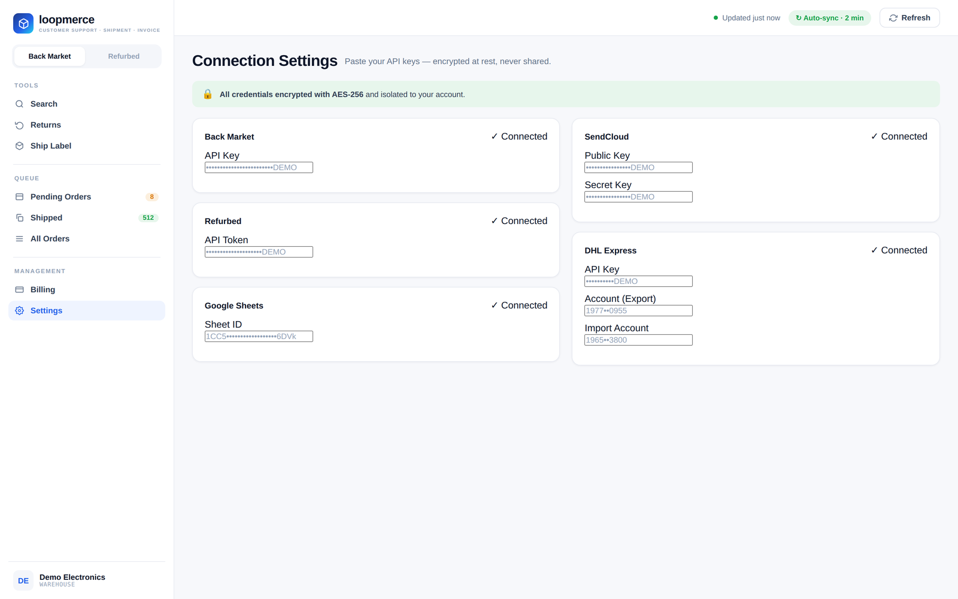The width and height of the screenshot is (958, 599).
Task: Focus the DHL Account (Export) field
Action: (638, 311)
